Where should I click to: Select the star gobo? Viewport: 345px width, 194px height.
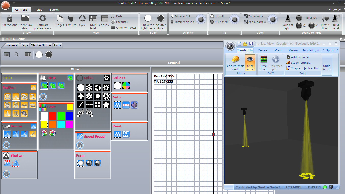106,104
